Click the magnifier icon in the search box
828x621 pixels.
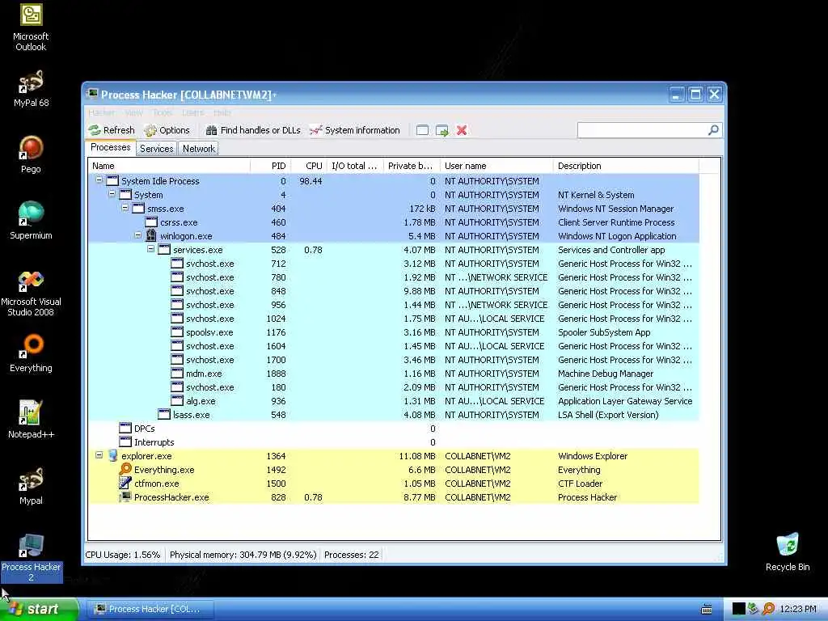(713, 130)
